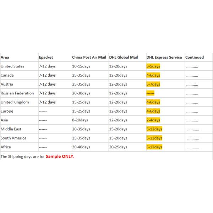Screen dimensions: 213x213
Task: Select the "Middle East" row label
Action: click(11, 129)
